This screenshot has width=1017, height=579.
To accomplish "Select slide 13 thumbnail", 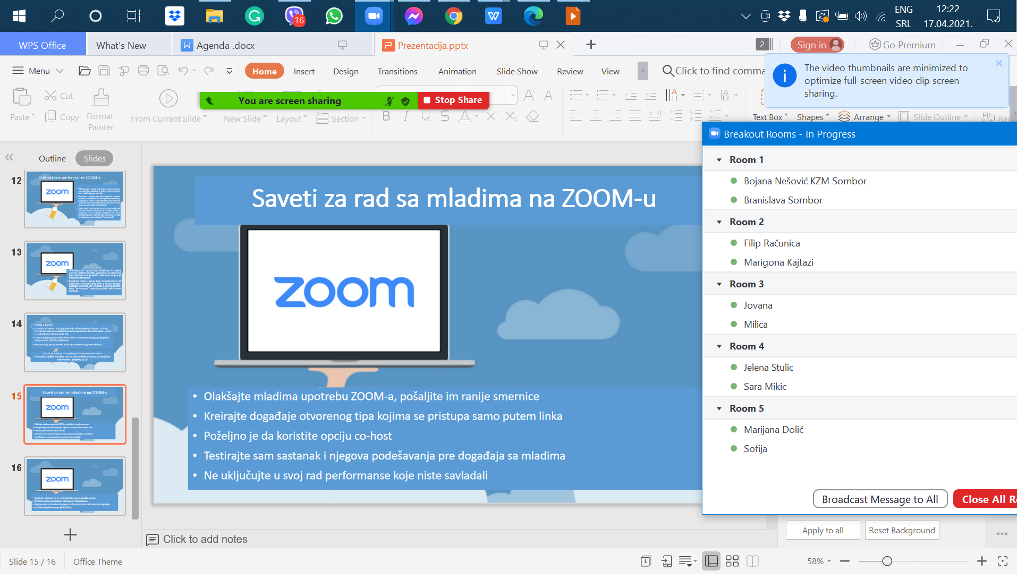I will [75, 270].
